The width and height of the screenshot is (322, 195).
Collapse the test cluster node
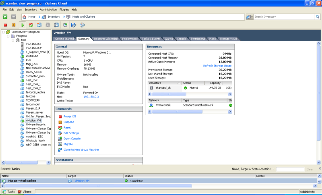click(x=13, y=40)
